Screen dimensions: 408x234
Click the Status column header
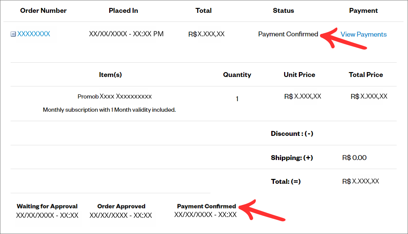pyautogui.click(x=283, y=11)
